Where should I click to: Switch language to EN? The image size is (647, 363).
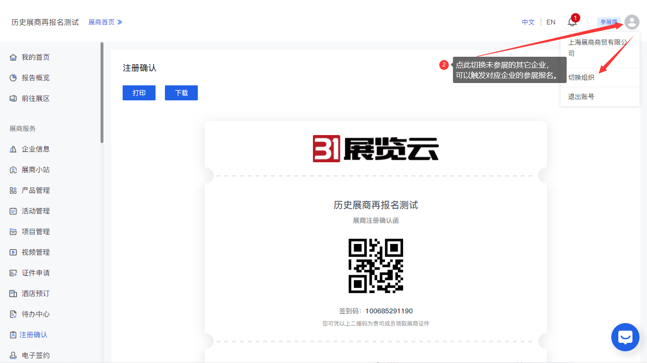point(551,22)
